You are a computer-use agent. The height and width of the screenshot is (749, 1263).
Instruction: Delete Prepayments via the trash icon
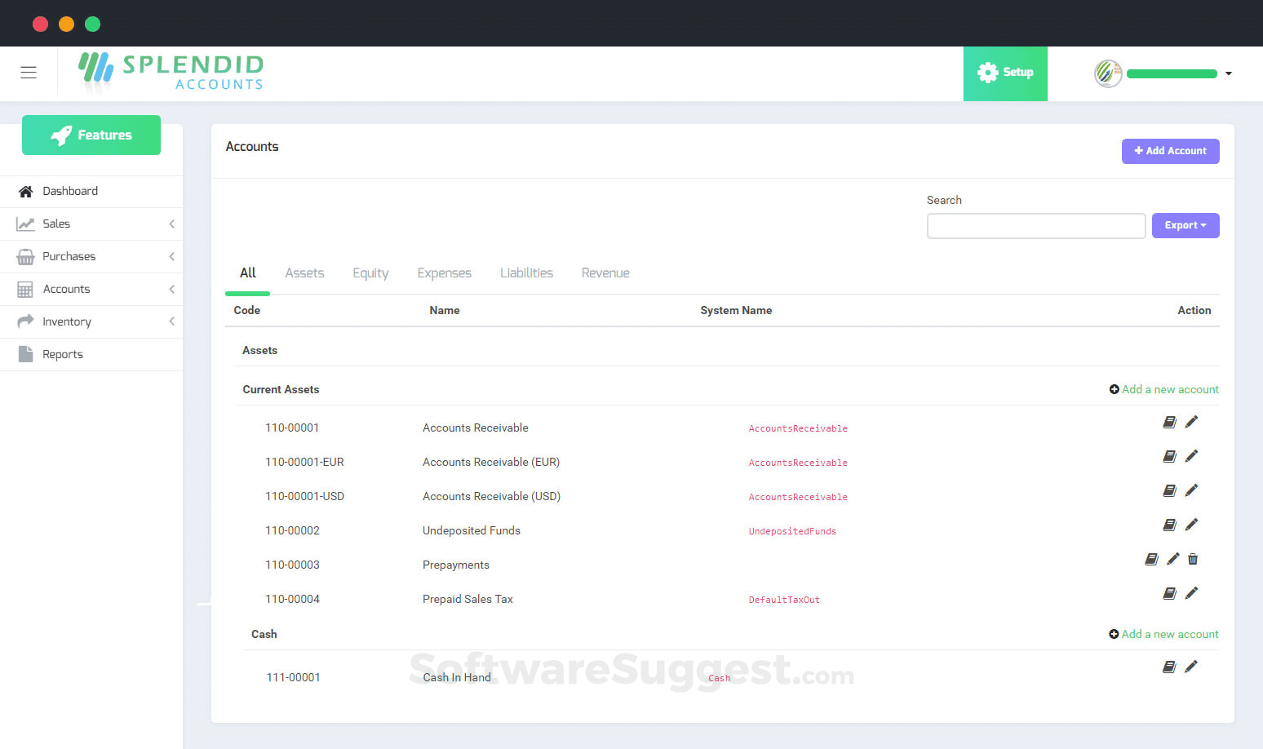click(1193, 559)
